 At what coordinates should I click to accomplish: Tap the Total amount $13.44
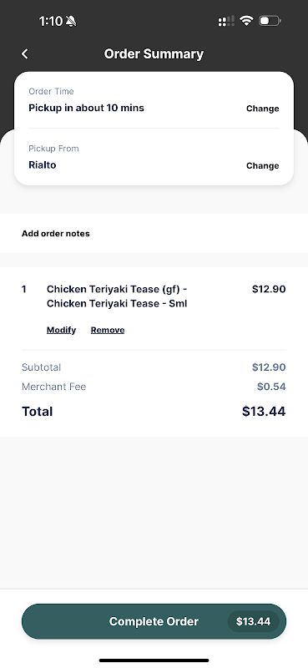(x=264, y=412)
